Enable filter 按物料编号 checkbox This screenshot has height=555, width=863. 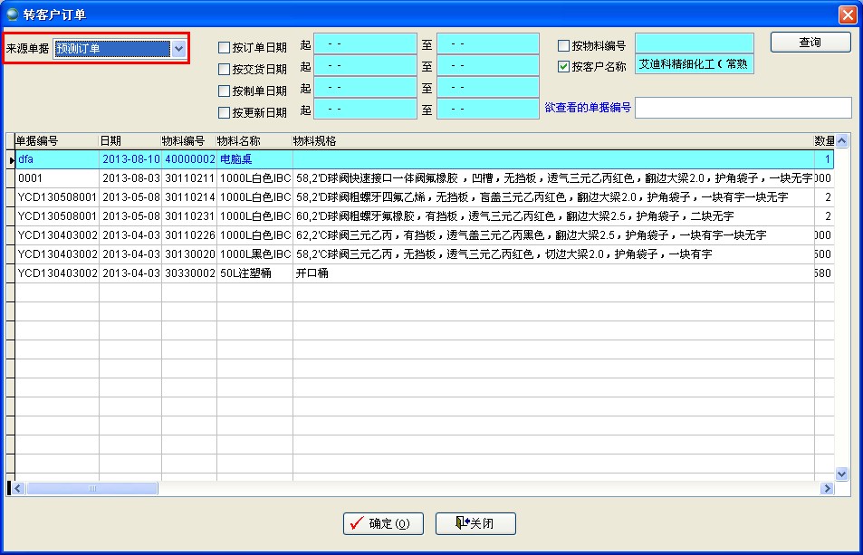pyautogui.click(x=564, y=45)
